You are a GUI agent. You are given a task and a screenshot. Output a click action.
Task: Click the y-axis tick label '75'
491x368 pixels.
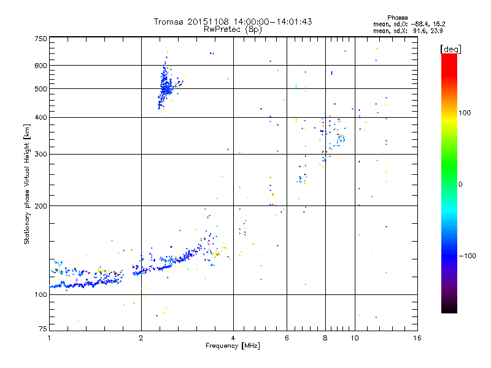(x=43, y=329)
